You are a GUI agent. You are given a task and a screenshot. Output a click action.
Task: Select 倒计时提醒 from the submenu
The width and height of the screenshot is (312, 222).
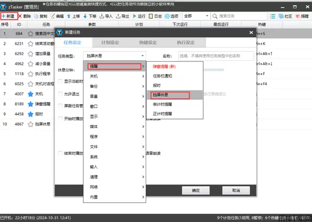164,105
